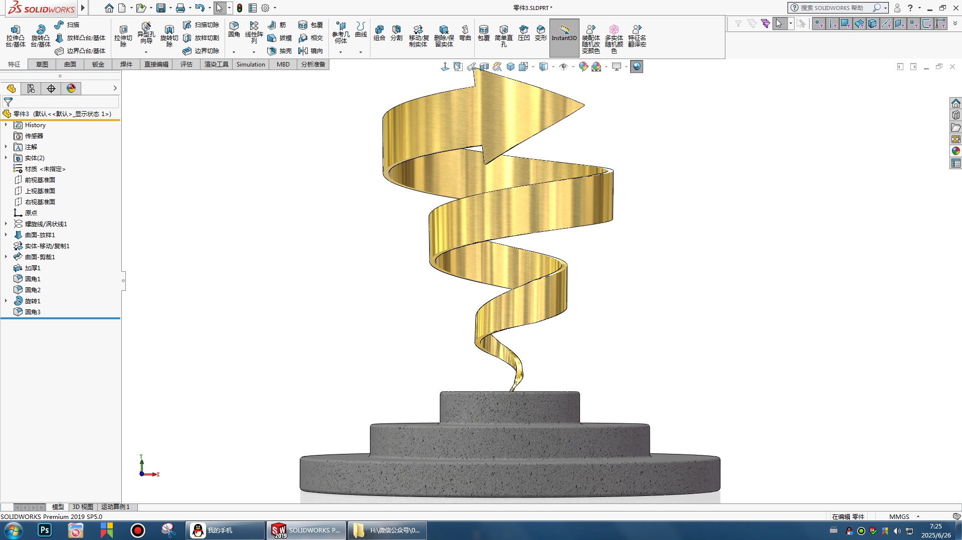This screenshot has height=540, width=962.
Task: Switch to the 草图 sketch tab
Action: pyautogui.click(x=42, y=64)
